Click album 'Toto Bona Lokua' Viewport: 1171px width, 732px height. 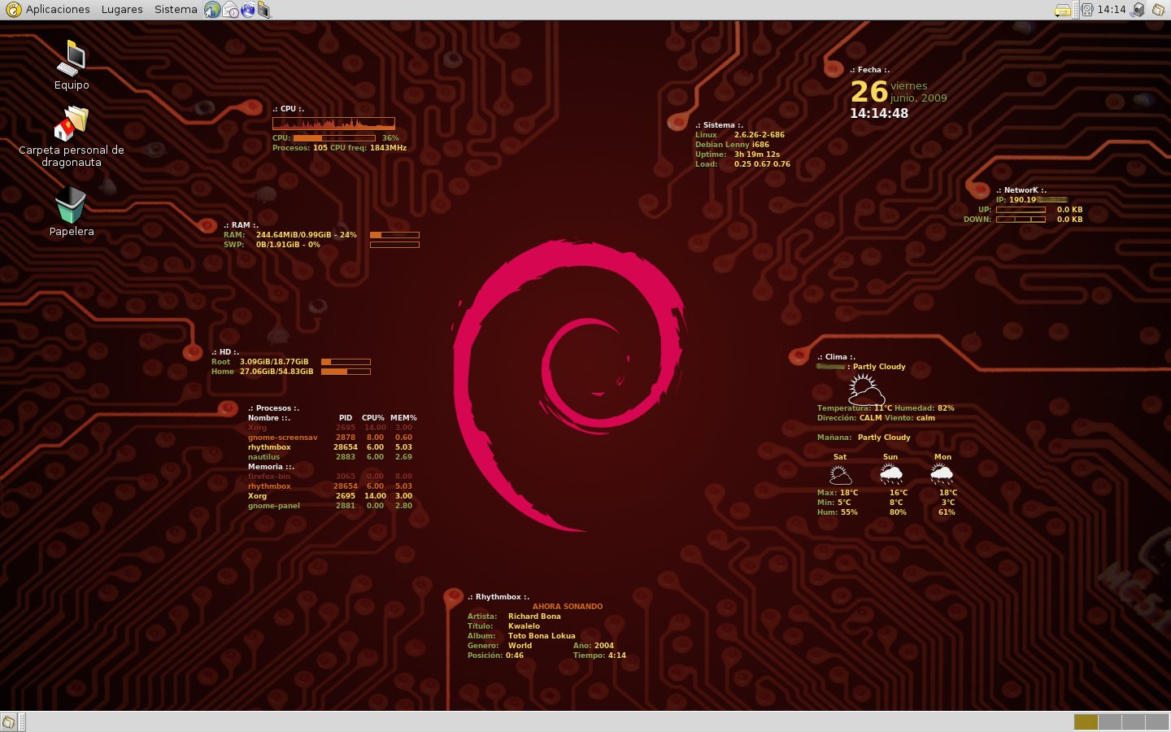tap(542, 636)
